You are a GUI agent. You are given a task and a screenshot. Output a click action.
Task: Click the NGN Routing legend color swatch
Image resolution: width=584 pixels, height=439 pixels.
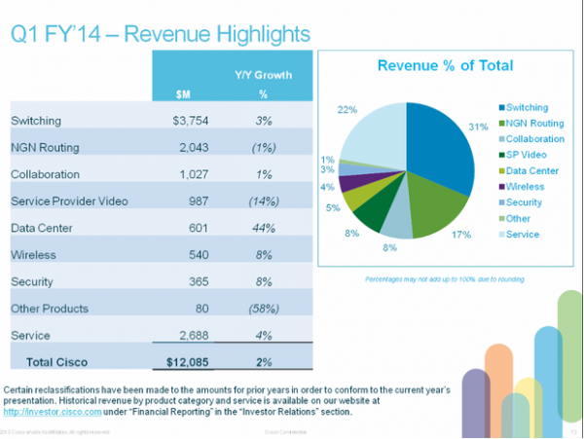coord(501,124)
